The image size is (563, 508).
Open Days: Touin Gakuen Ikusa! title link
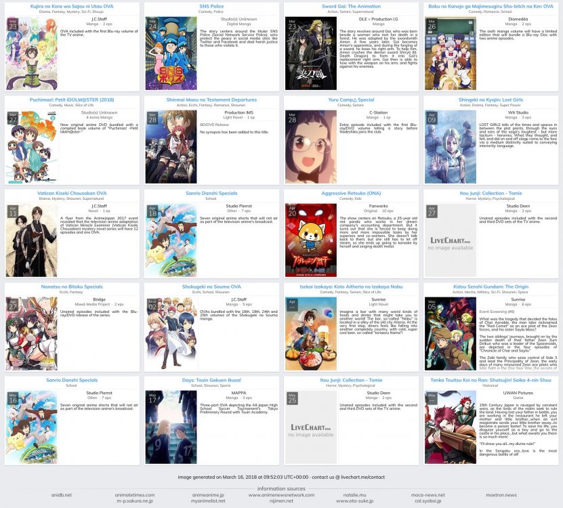pyautogui.click(x=211, y=380)
